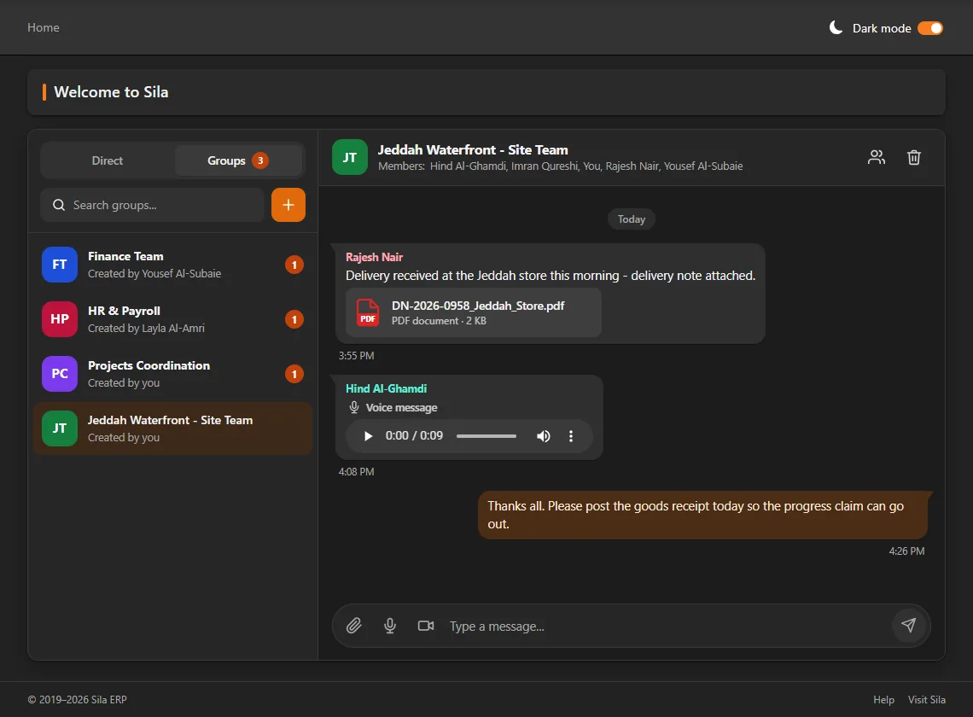973x717 pixels.
Task: Open the Finance Team group chat
Action: click(x=172, y=265)
